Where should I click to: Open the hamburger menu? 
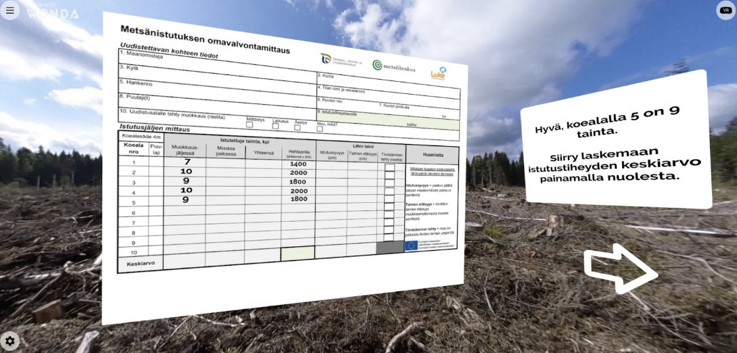(9, 10)
